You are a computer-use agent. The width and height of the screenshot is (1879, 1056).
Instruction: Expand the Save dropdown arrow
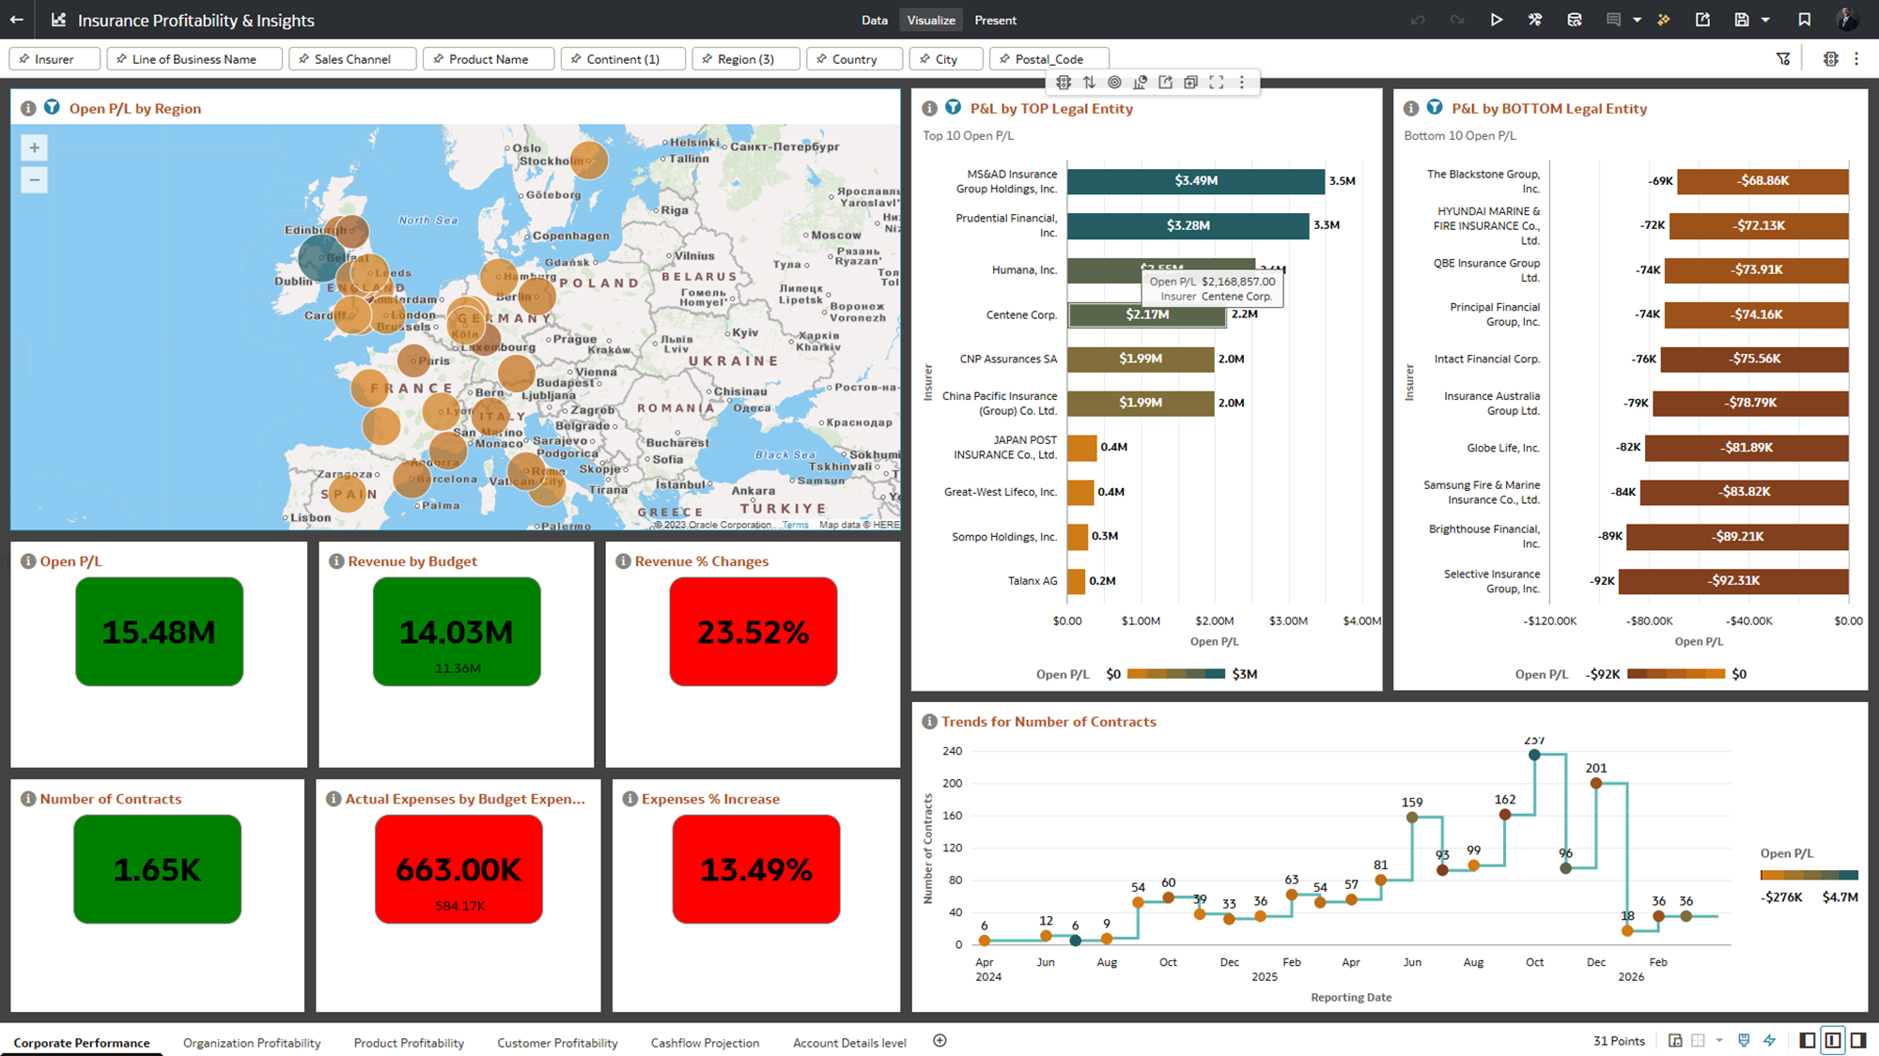(x=1765, y=20)
